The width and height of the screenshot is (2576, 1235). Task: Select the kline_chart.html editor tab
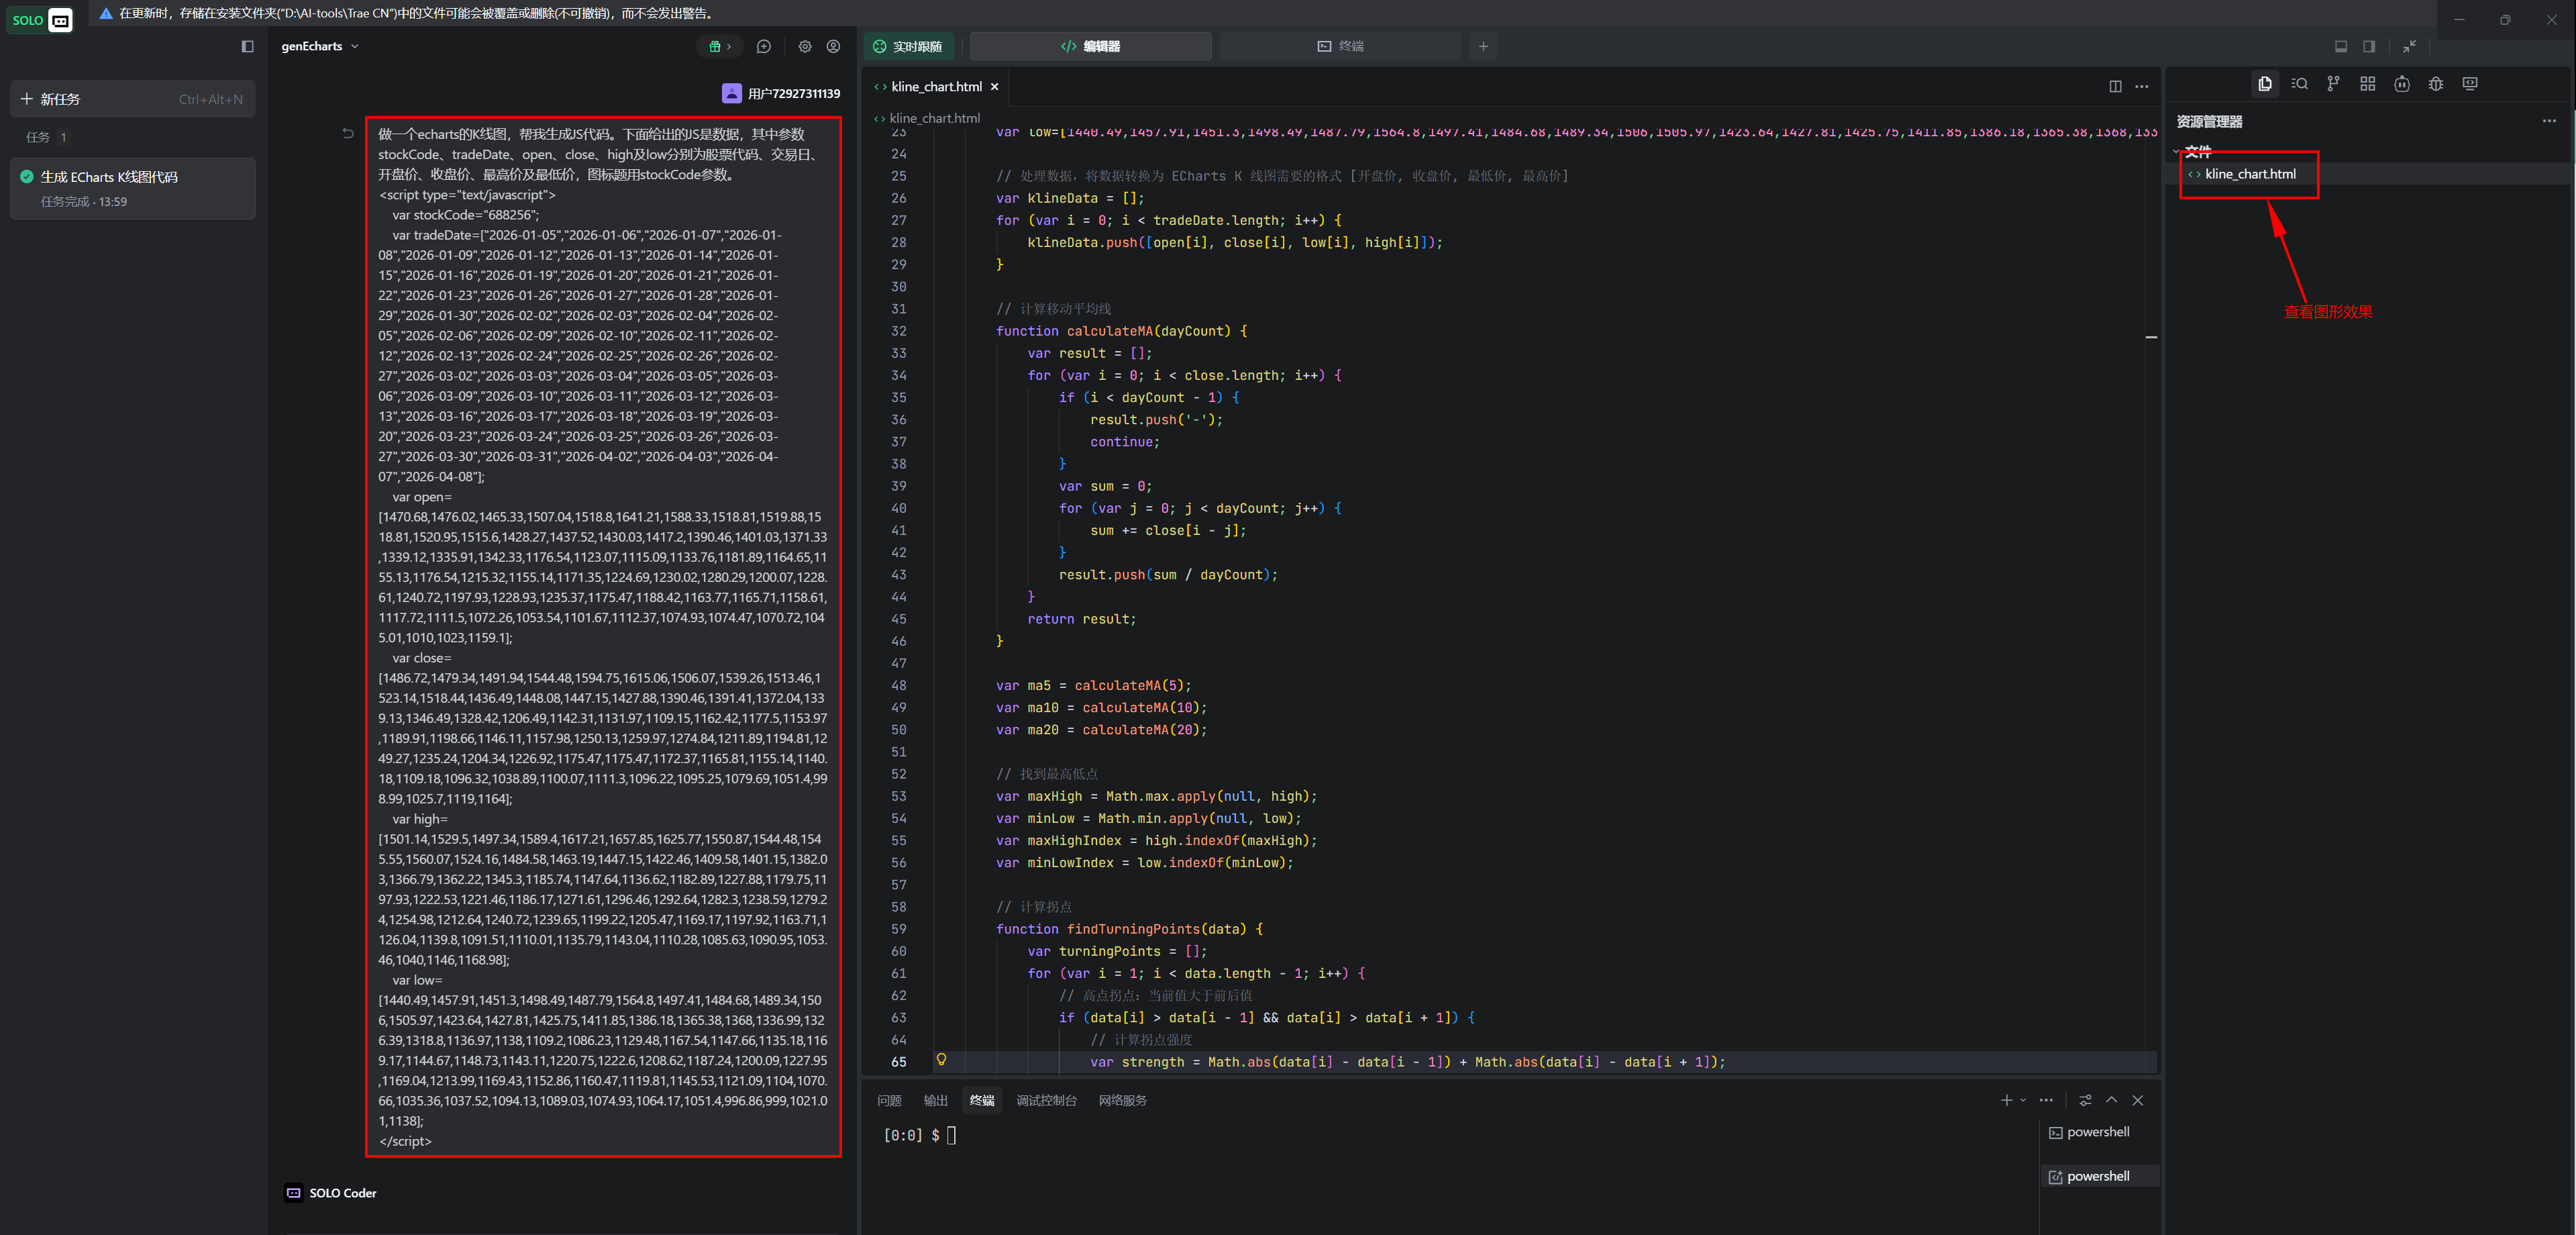pyautogui.click(x=936, y=87)
